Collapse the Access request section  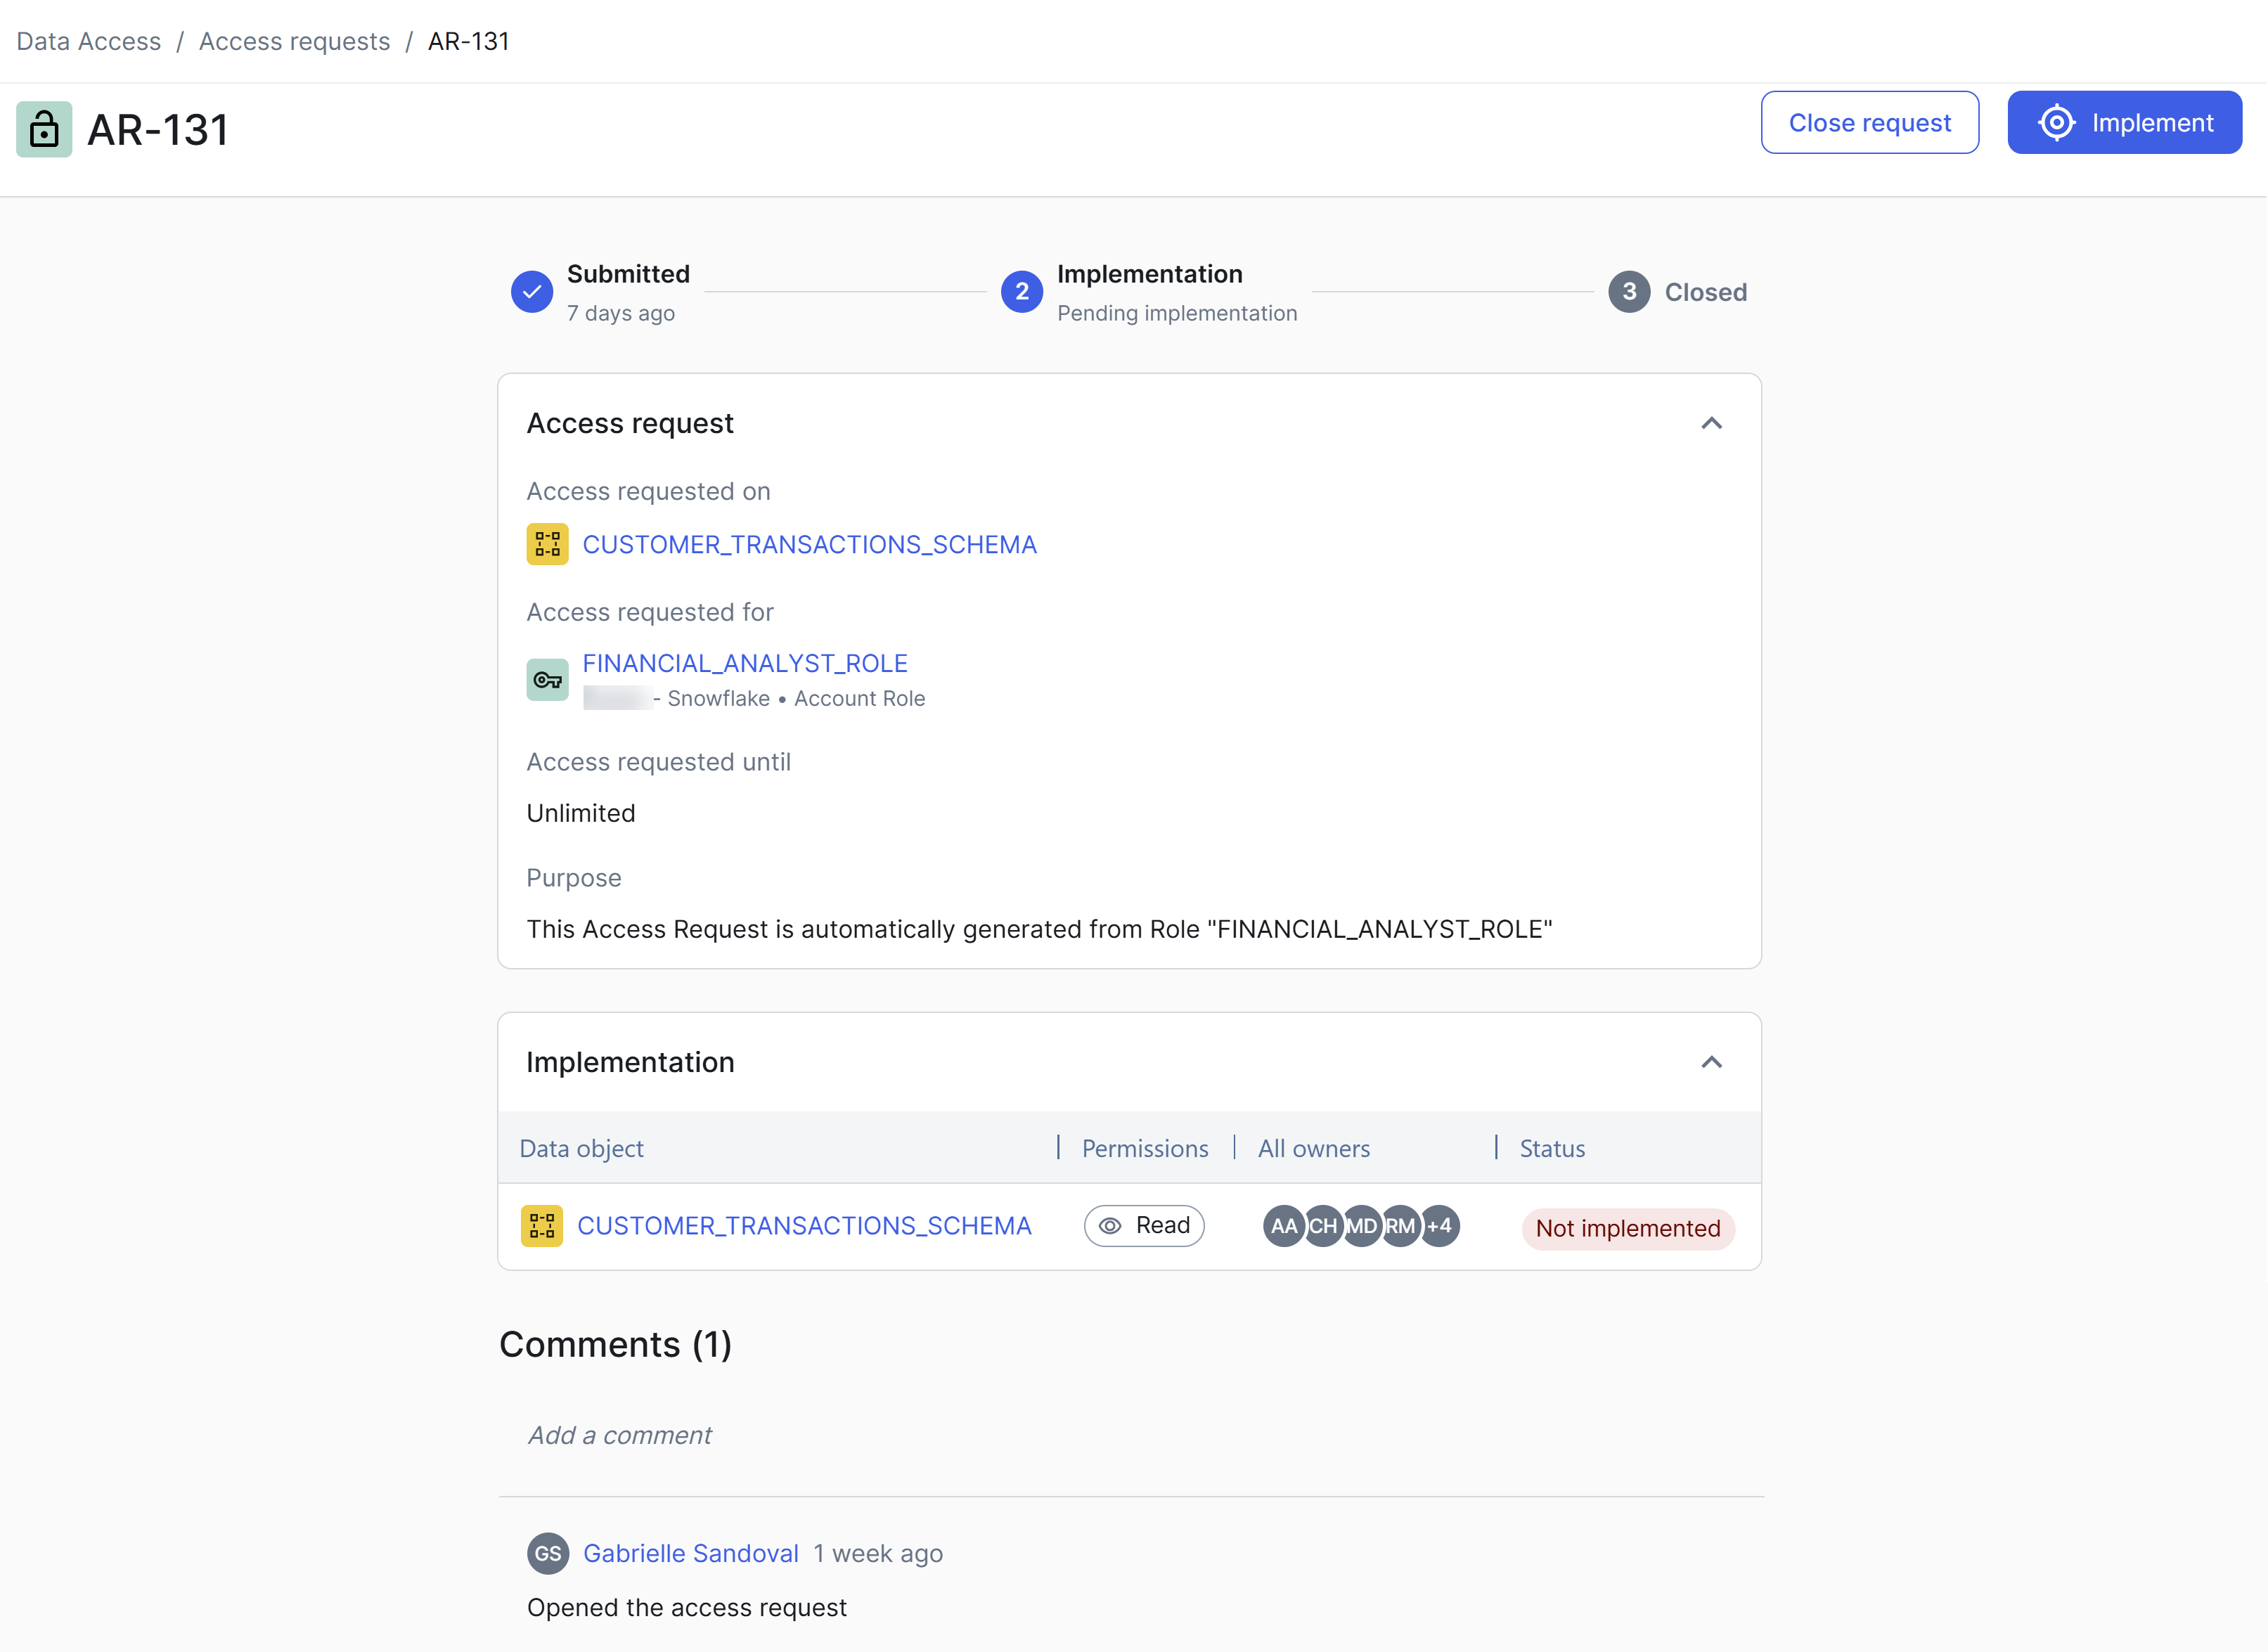[x=1712, y=423]
